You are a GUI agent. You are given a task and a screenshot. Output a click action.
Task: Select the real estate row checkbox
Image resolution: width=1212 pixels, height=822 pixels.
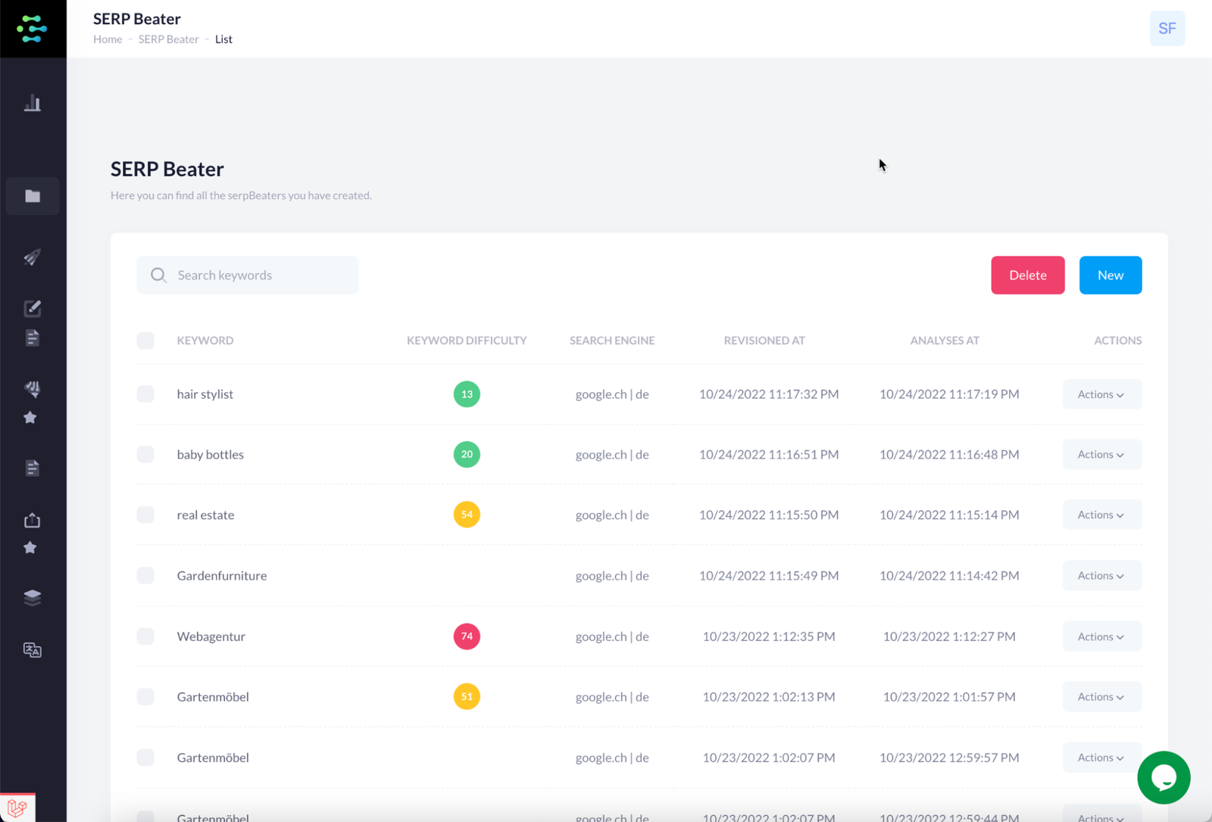pyautogui.click(x=145, y=515)
